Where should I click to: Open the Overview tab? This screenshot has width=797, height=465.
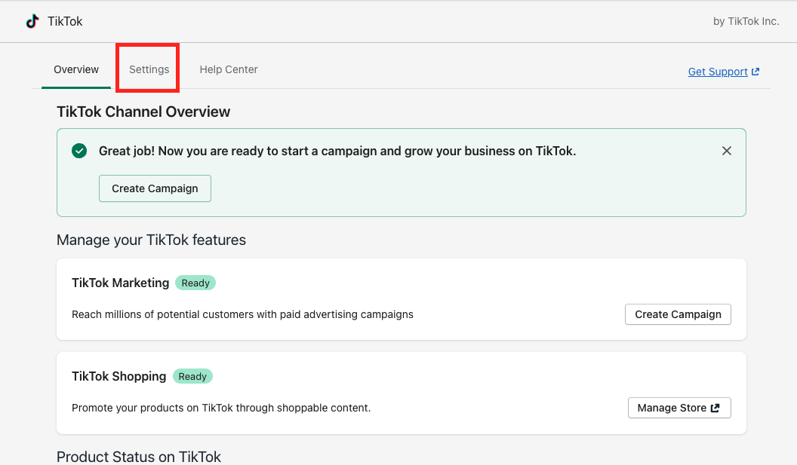pos(76,69)
